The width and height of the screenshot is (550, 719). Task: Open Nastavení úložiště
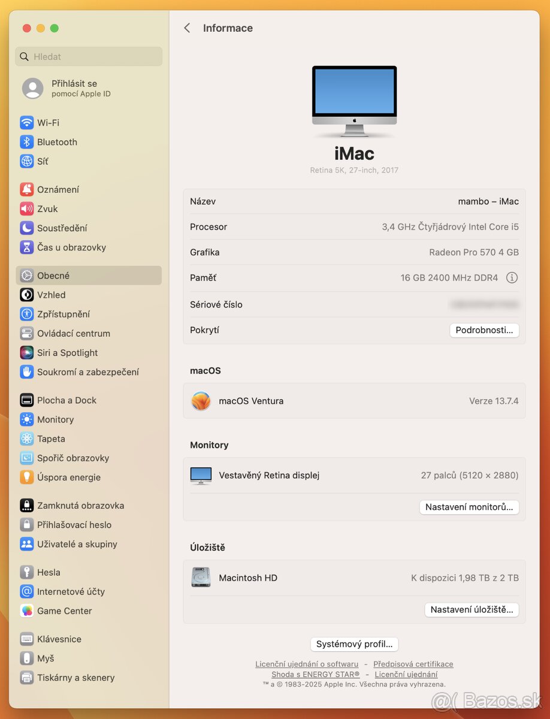point(472,609)
